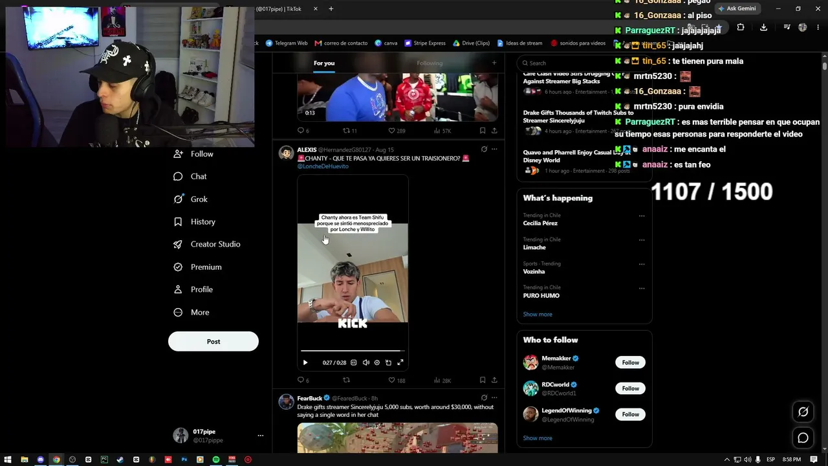Open the Grok floating button
This screenshot has width=828, height=466.
coord(803,412)
